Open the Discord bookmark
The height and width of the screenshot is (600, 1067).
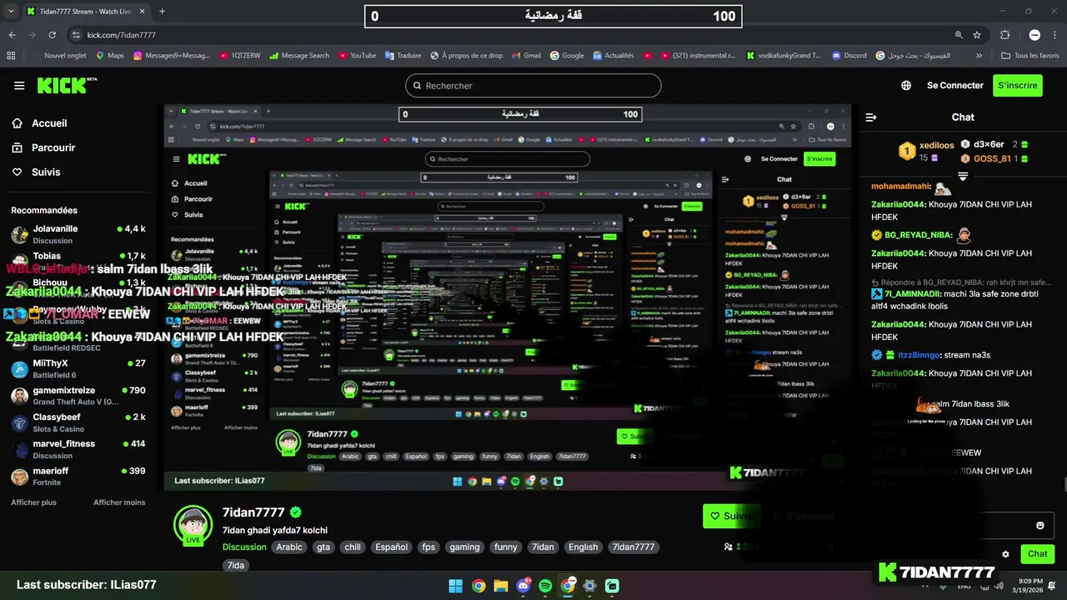click(849, 56)
